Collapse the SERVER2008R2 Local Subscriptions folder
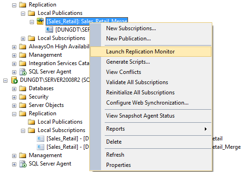This screenshot has width=243, height=172. (x=23, y=131)
